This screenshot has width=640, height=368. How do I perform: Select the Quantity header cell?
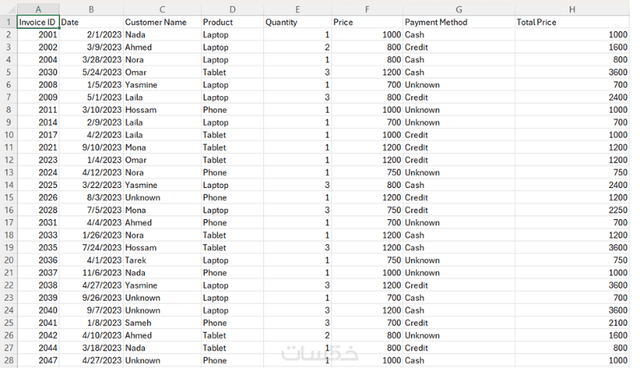[297, 22]
